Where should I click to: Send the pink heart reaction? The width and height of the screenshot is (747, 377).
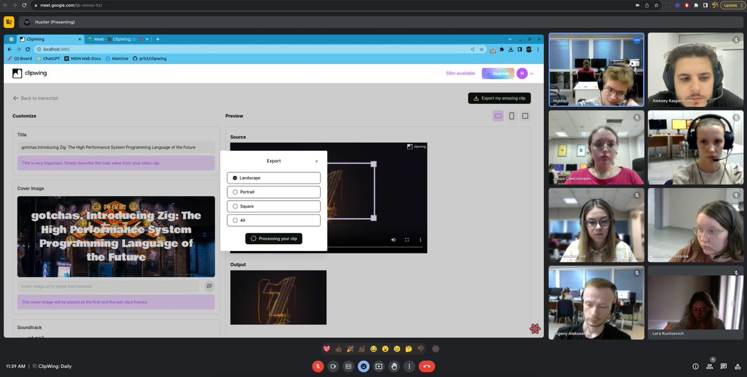coord(327,349)
